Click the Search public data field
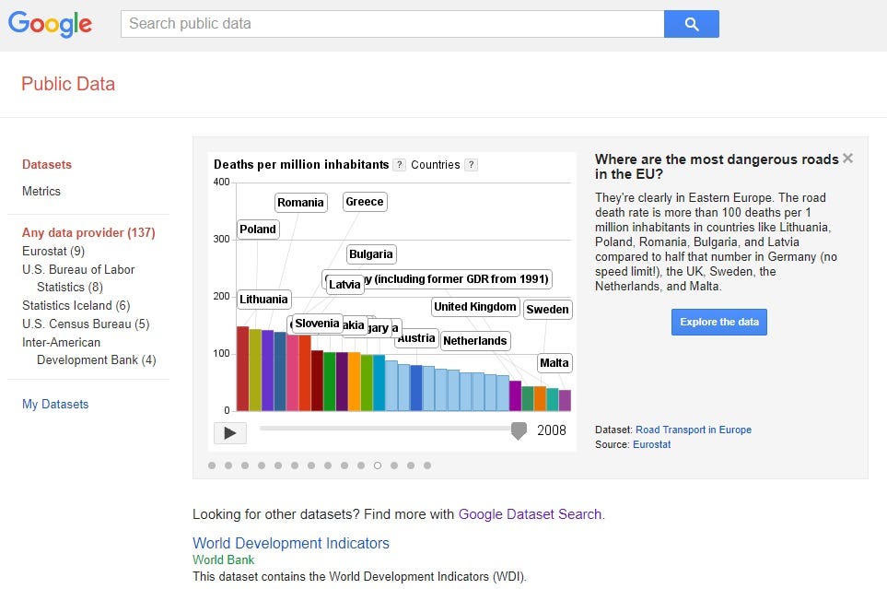This screenshot has height=589, width=887. (x=391, y=24)
